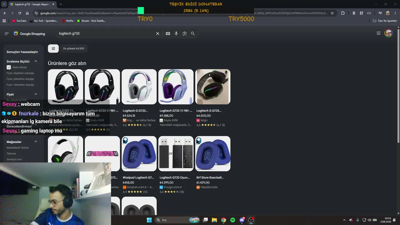Switch to the logitech g733 browser tab
The image size is (400, 225).
[32, 4]
